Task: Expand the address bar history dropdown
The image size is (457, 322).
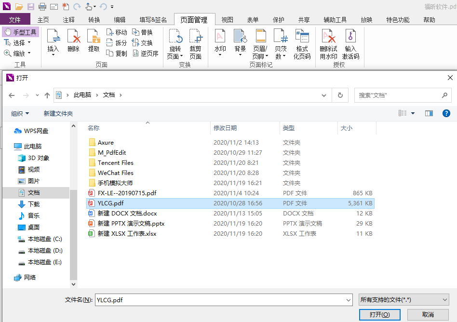Action: [324, 95]
